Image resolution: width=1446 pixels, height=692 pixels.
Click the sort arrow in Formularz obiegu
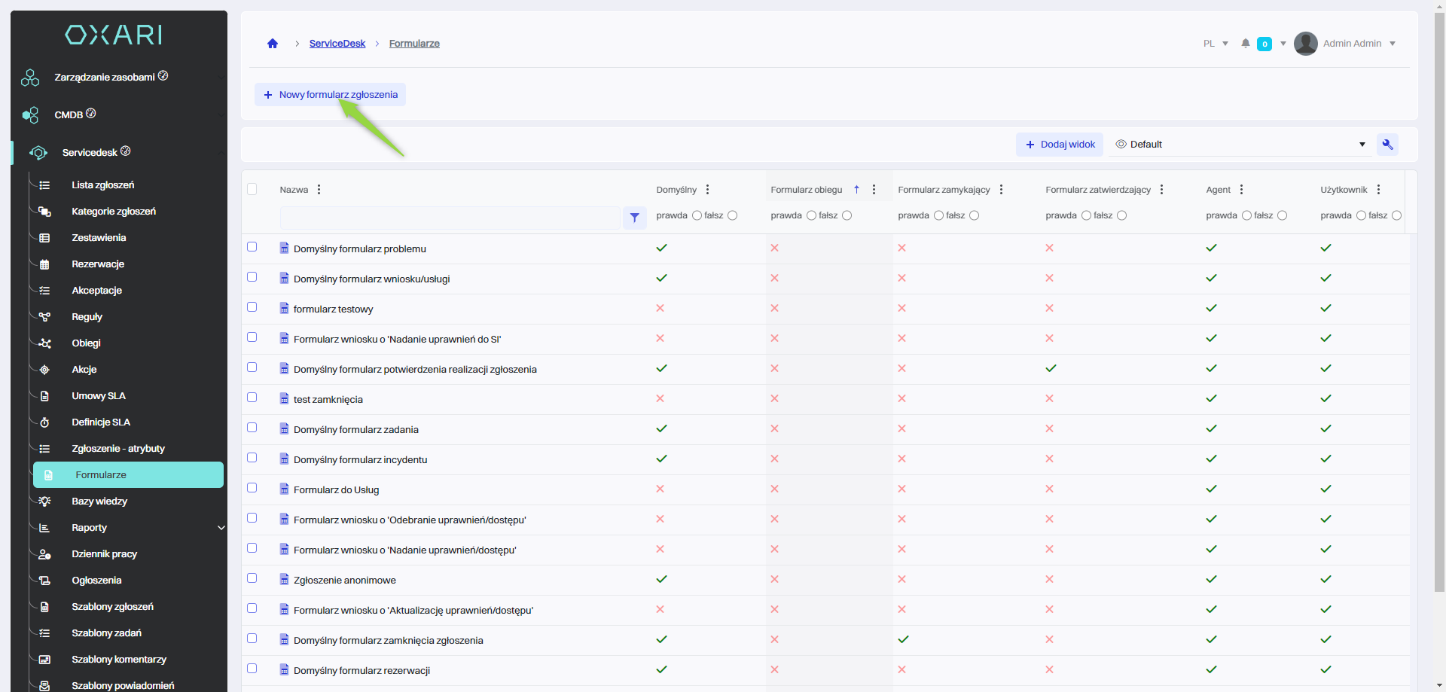[856, 190]
